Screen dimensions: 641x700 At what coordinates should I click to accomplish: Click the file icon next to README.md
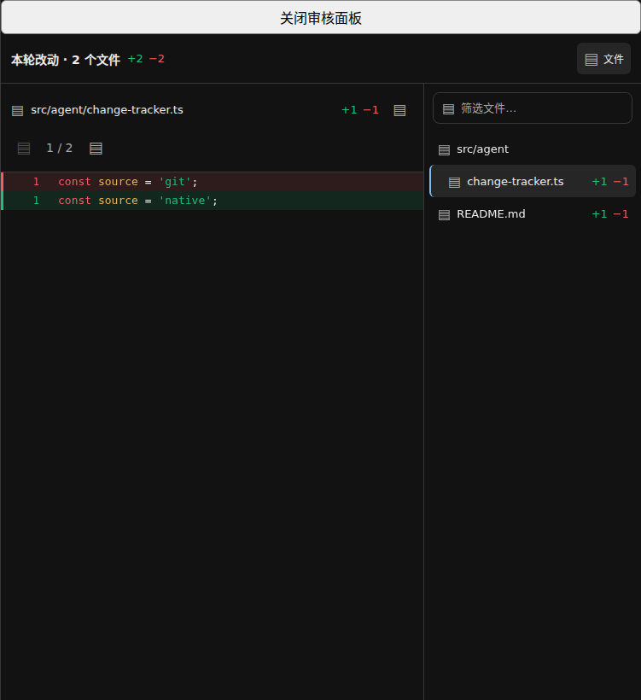click(x=444, y=215)
